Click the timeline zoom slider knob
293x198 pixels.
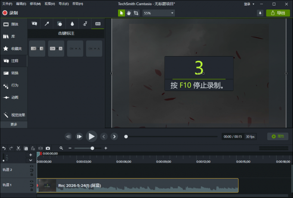[92, 148]
